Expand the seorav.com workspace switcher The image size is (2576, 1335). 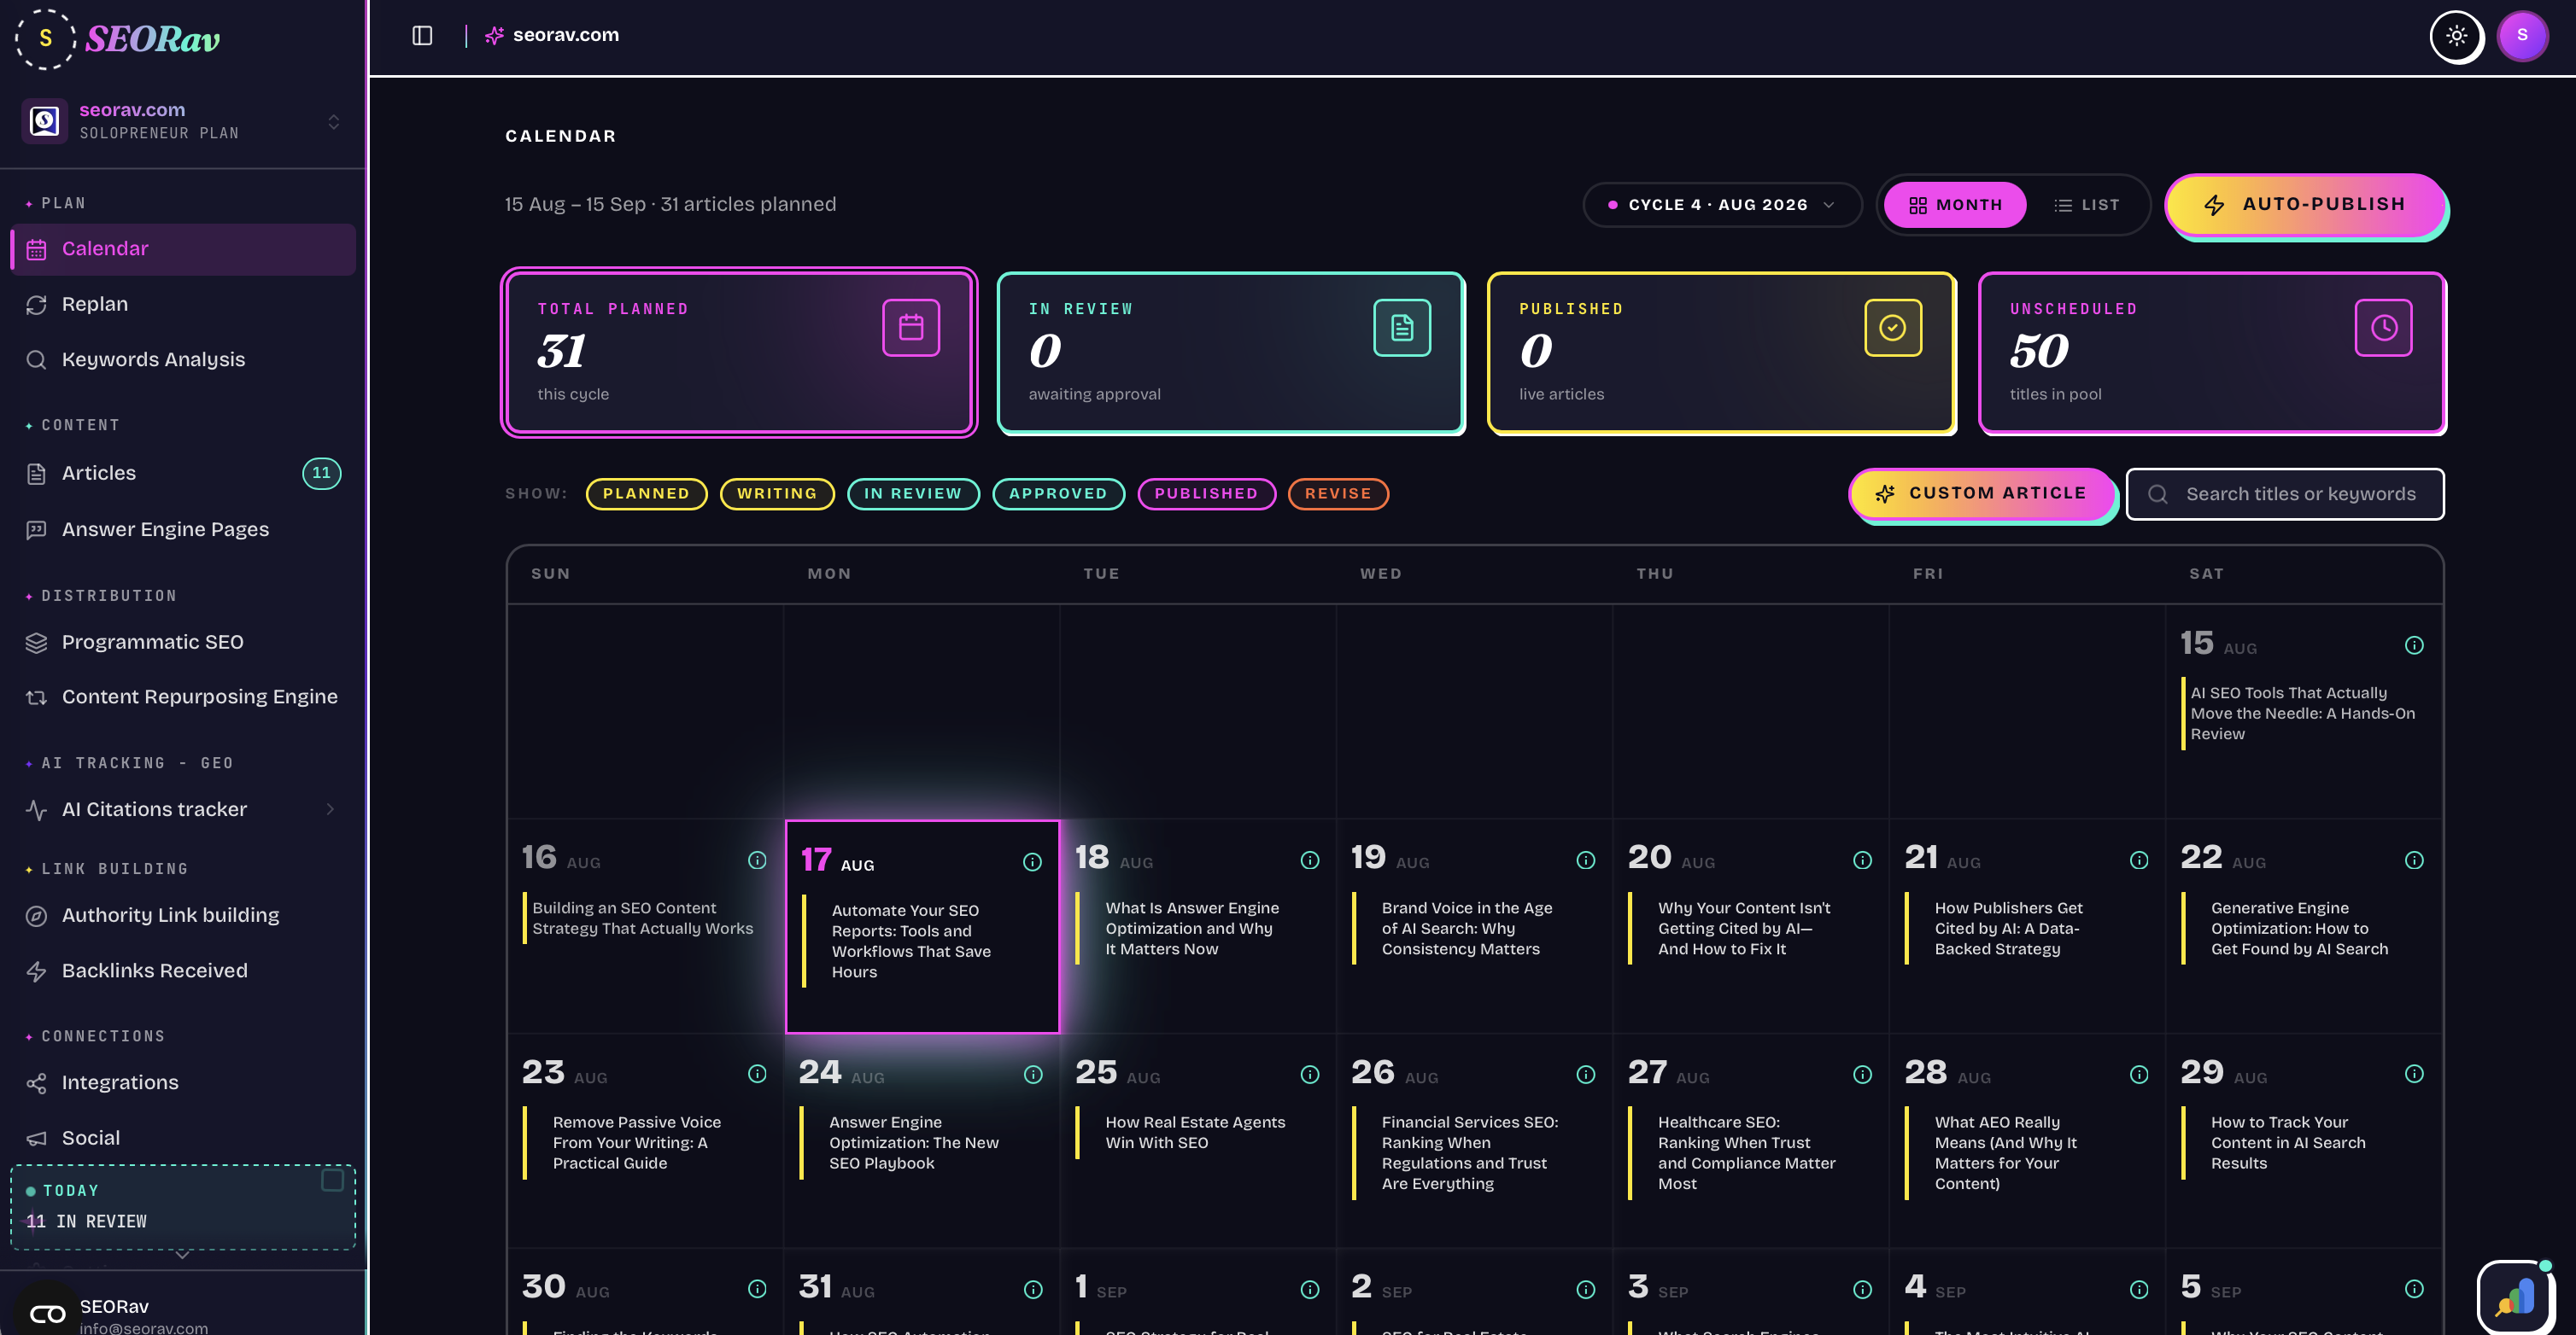point(182,121)
